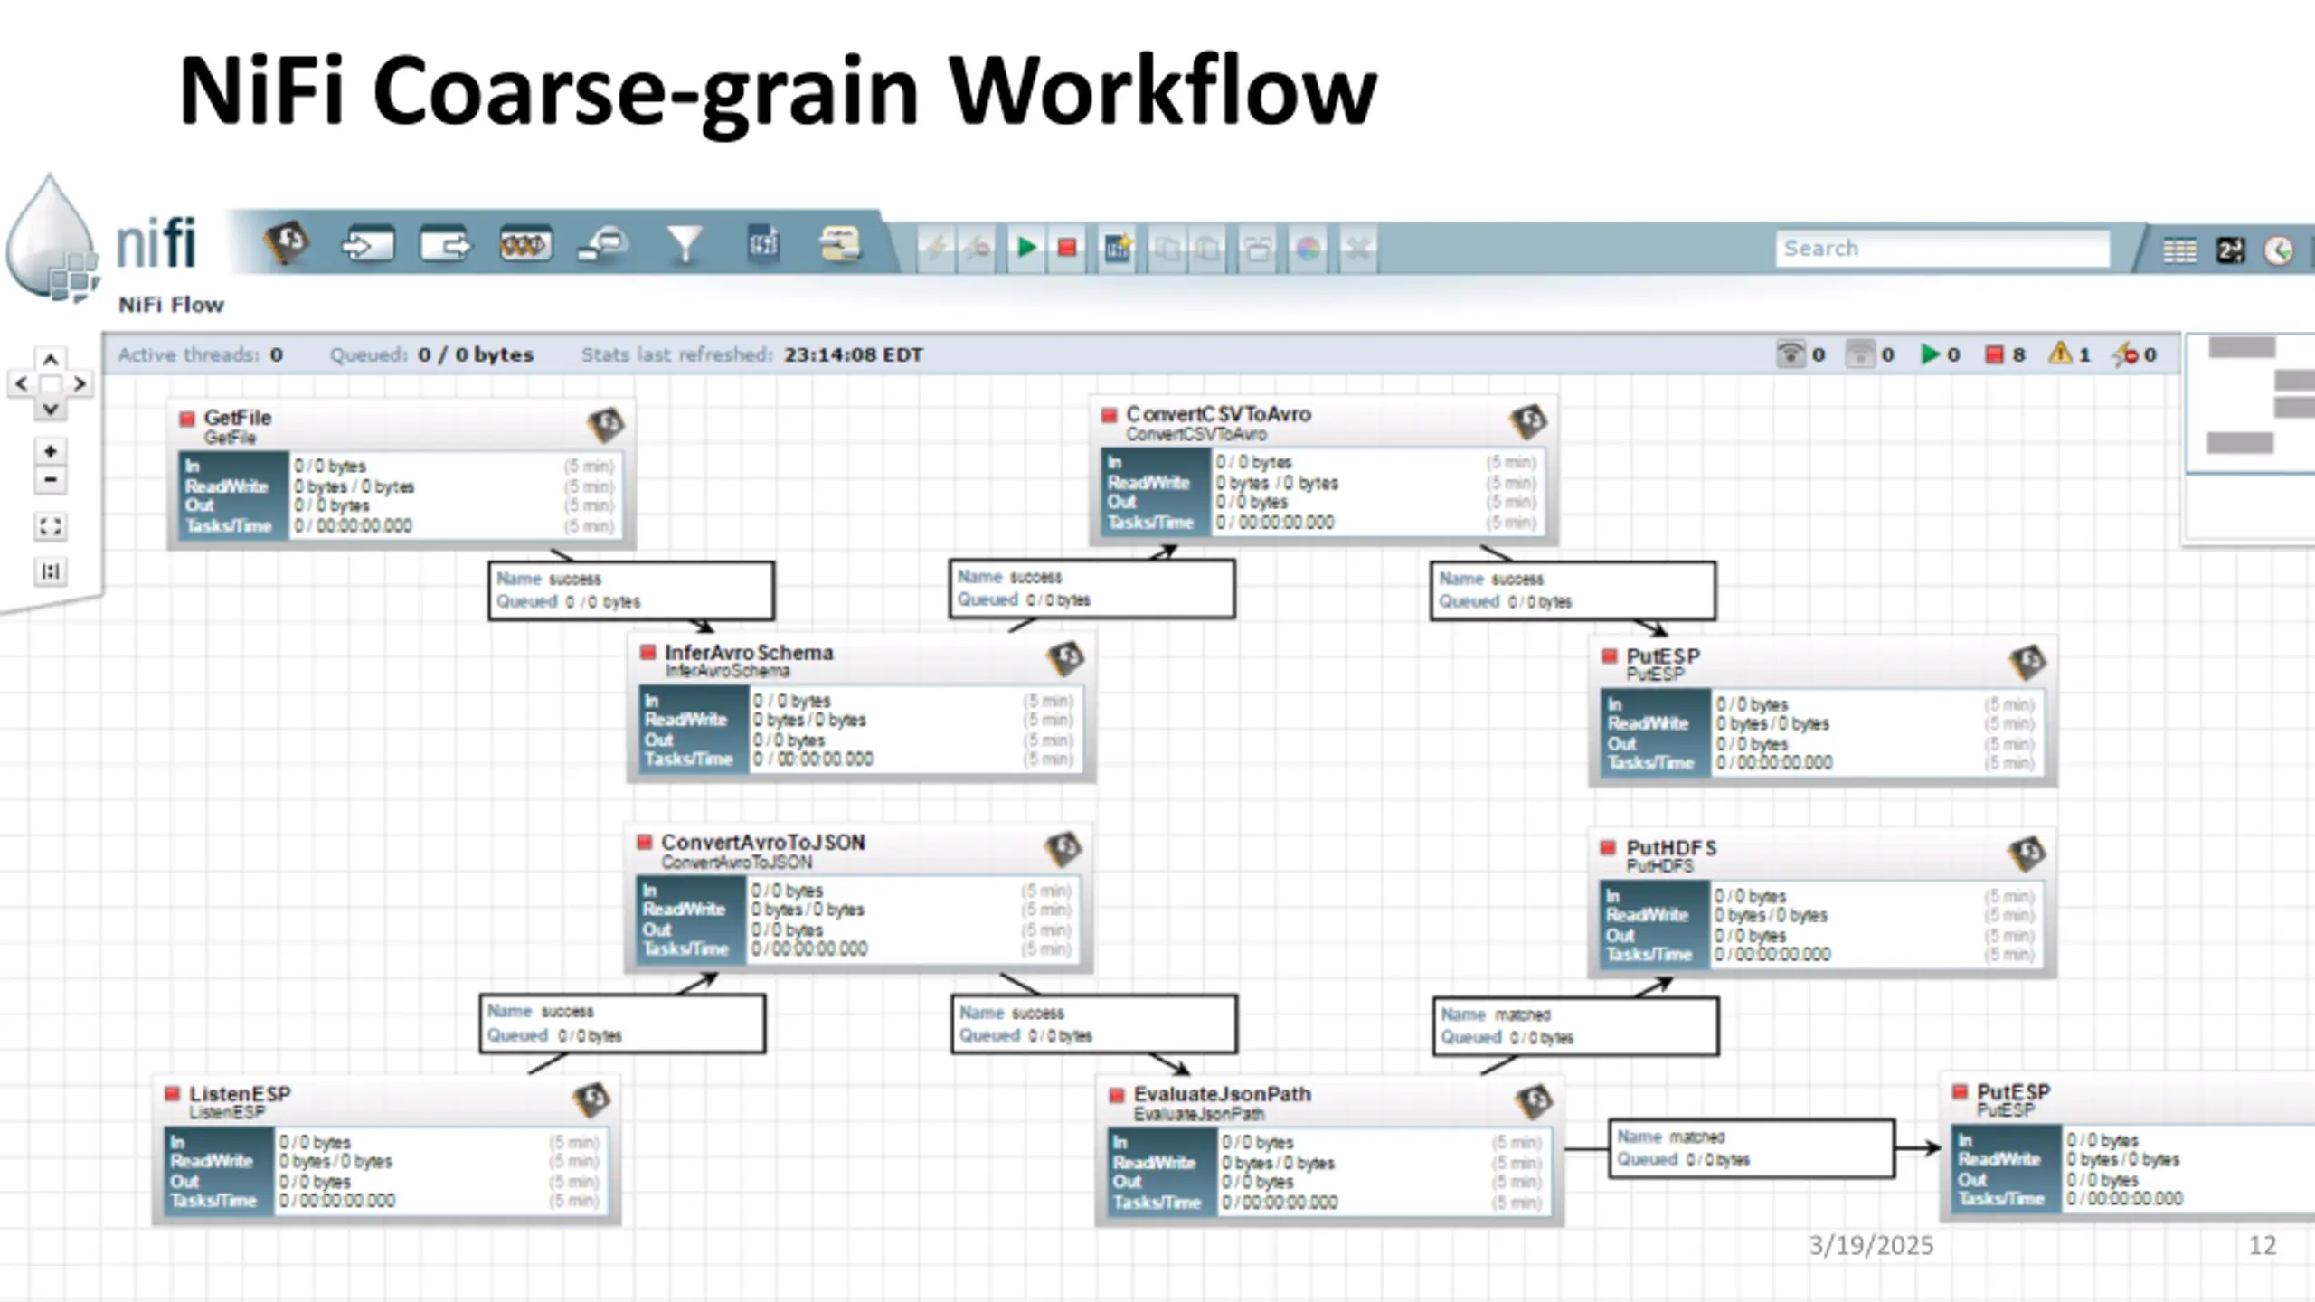The width and height of the screenshot is (2315, 1302).
Task: Click the Delete X icon in toolbar
Action: [1357, 248]
